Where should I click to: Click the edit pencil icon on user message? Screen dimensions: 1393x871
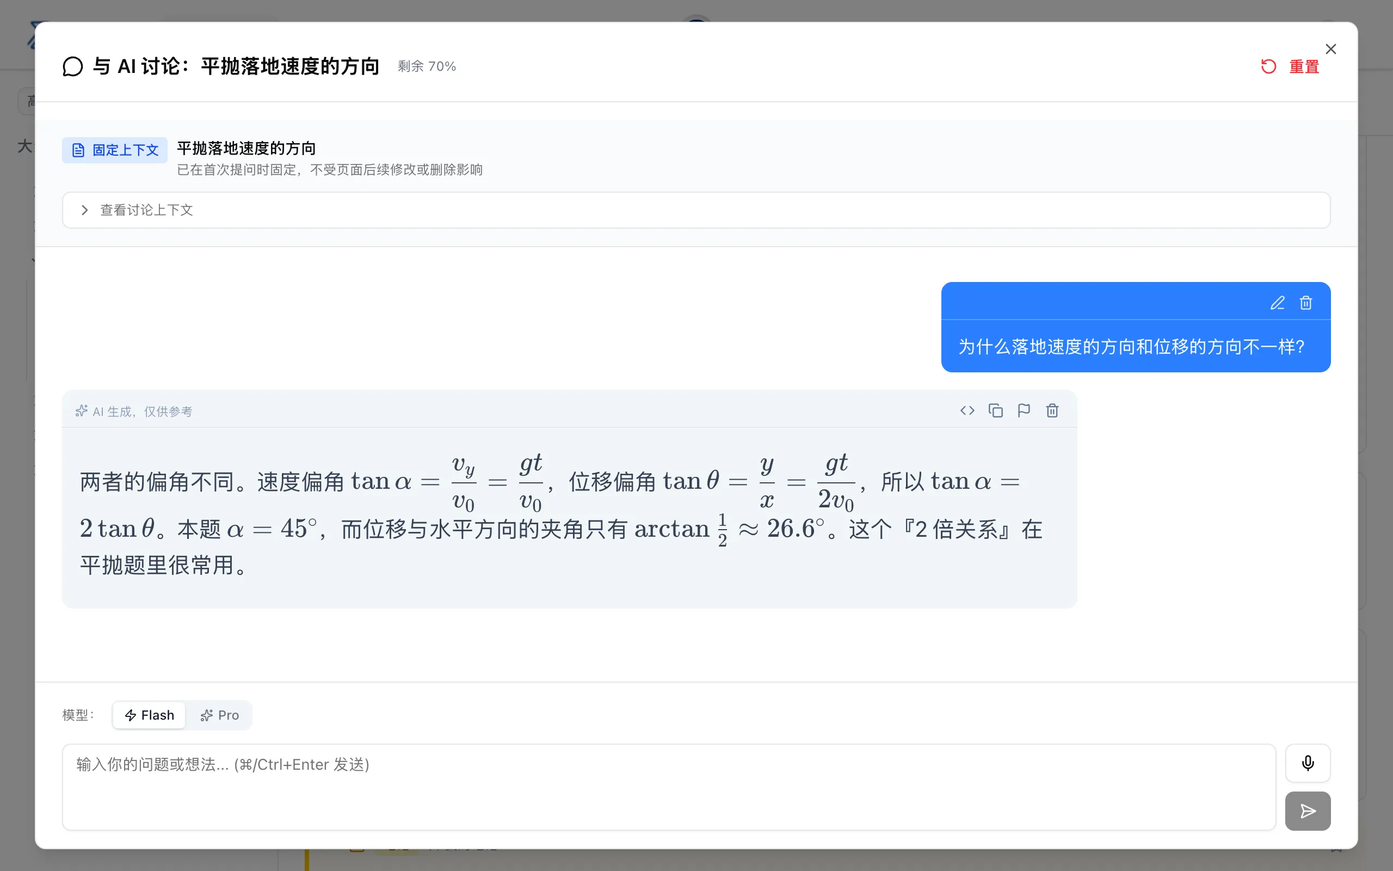pos(1277,303)
